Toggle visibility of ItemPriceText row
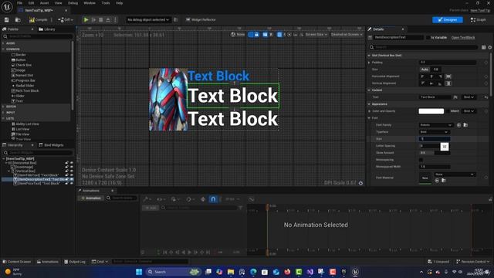Image resolution: width=494 pixels, height=278 pixels. (x=72, y=184)
